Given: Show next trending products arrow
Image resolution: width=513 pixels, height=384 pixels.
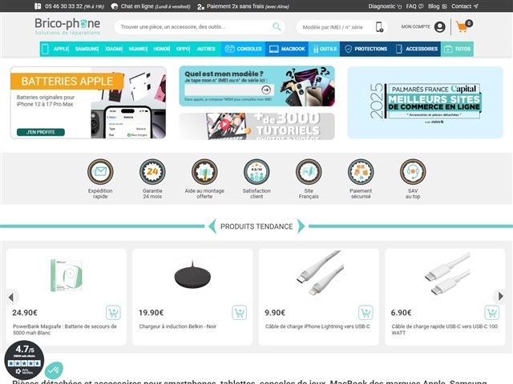Looking at the screenshot, I should click(500, 296).
